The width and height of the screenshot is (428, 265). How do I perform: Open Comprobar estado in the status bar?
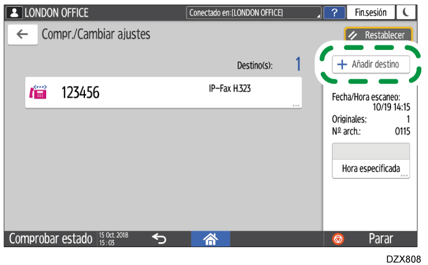(x=50, y=239)
